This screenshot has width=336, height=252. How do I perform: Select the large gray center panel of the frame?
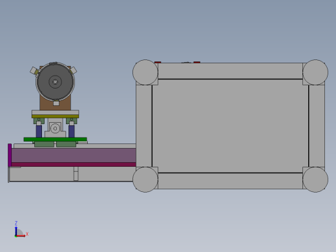point(230,126)
